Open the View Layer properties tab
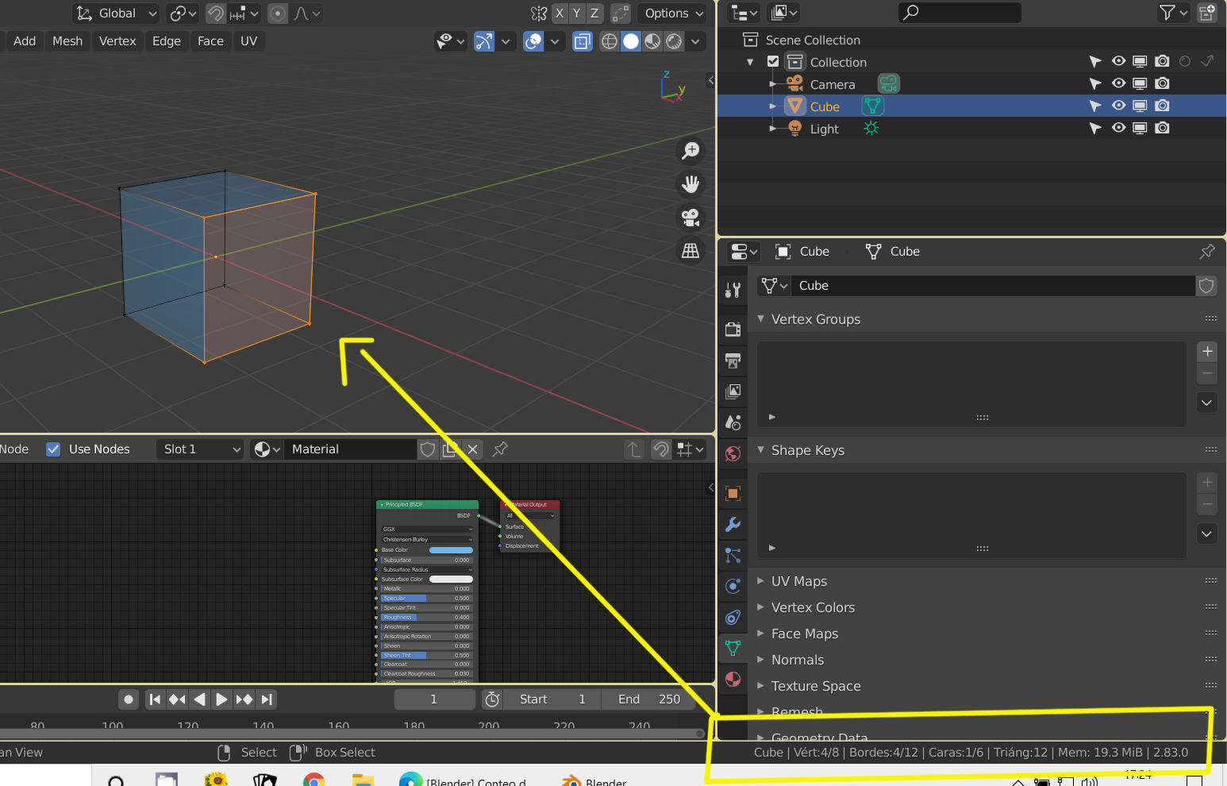Image resolution: width=1227 pixels, height=786 pixels. 733,391
